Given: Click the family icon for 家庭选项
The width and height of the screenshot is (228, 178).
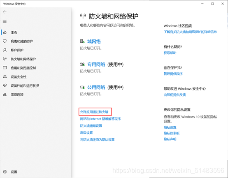Looking at the screenshot, I should (x=5, y=95).
